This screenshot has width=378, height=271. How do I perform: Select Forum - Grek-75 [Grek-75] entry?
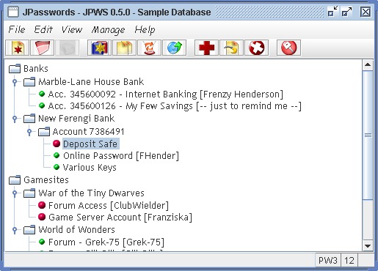coord(106,242)
